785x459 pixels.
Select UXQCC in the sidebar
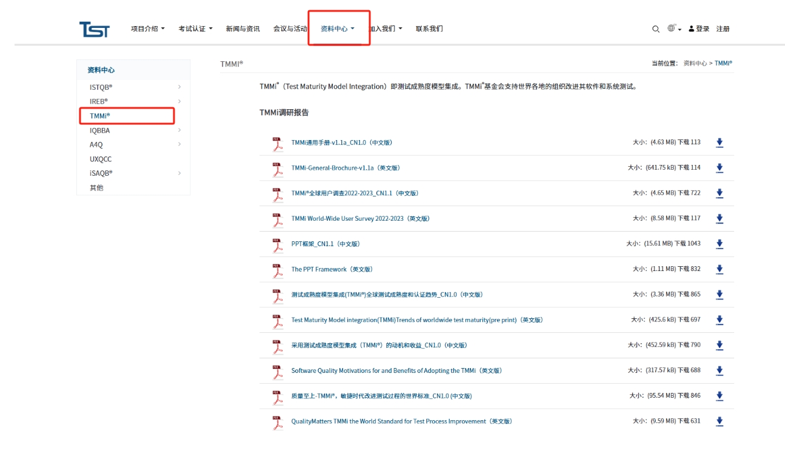pyautogui.click(x=101, y=159)
